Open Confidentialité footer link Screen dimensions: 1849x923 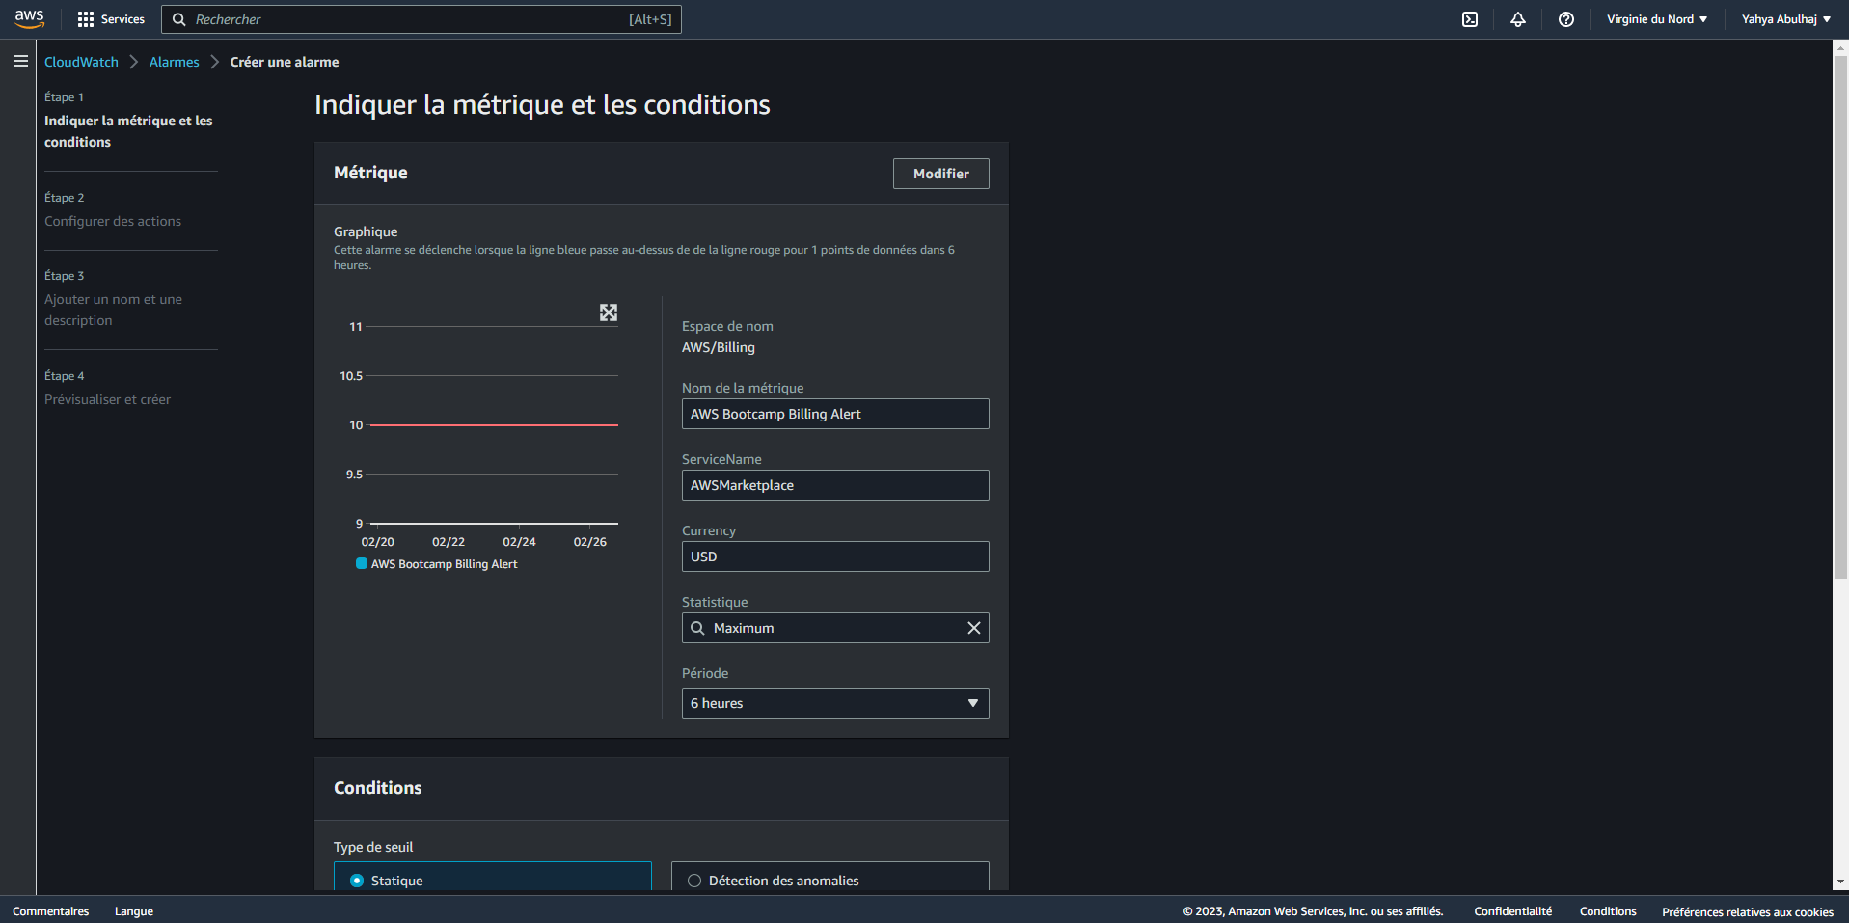(1512, 911)
